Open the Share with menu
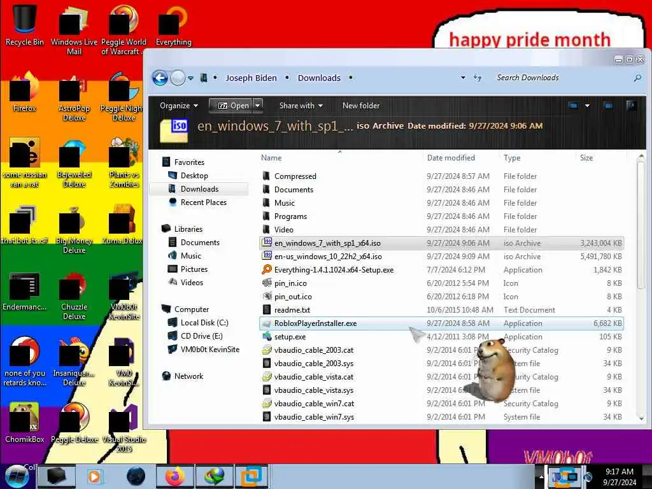Screen dimensions: 652x489 click(x=301, y=106)
